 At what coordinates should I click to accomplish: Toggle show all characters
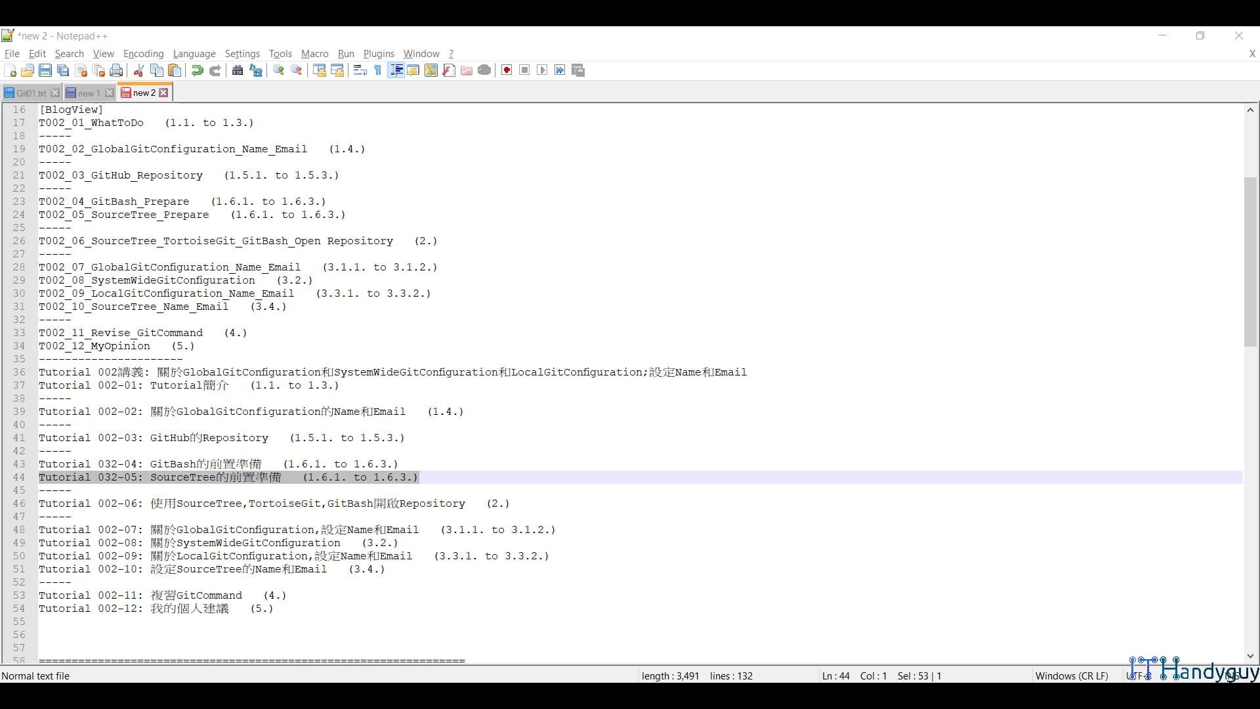click(377, 70)
